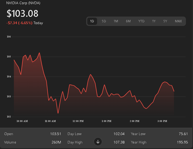Click the Open value 103.51
Viewport: 193px width, 149px height.
pos(56,134)
